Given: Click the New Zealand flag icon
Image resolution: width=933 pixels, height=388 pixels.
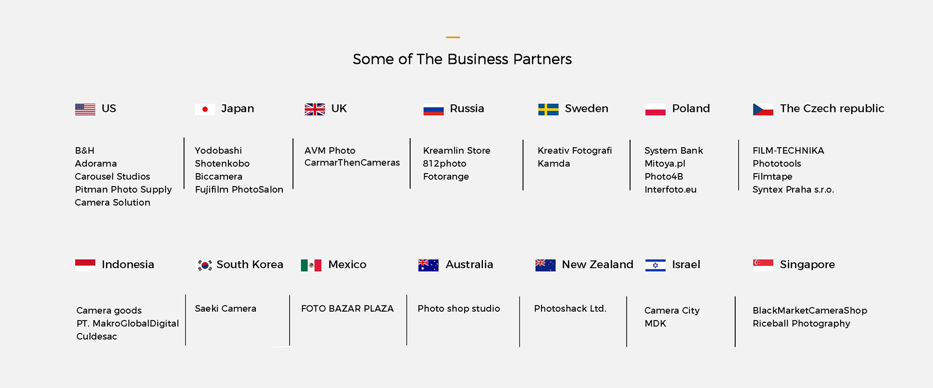Looking at the screenshot, I should click(x=545, y=265).
